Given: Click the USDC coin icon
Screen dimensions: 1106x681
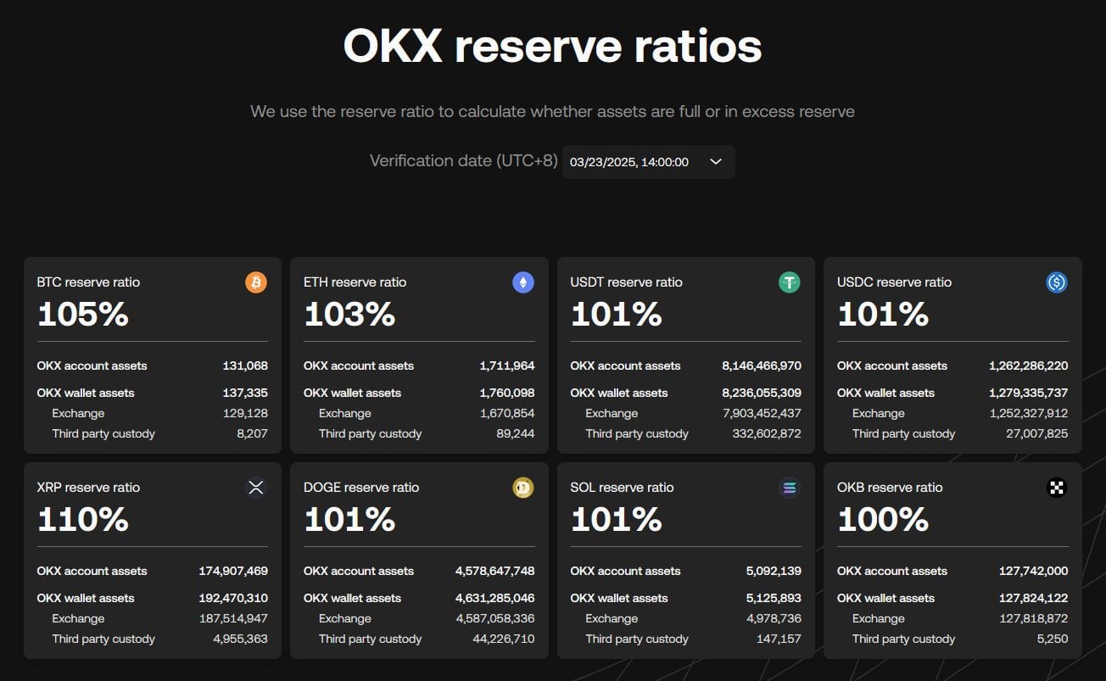Looking at the screenshot, I should (x=1055, y=282).
